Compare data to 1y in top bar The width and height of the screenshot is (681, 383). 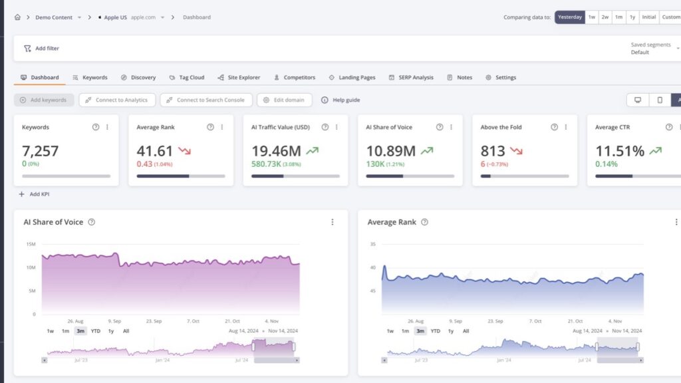(x=632, y=17)
